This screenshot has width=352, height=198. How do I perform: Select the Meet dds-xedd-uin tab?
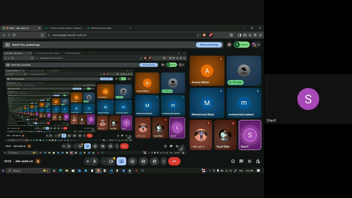(x=21, y=28)
